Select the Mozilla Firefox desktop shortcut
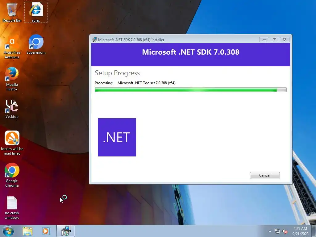This screenshot has width=316, height=237. pos(12,79)
